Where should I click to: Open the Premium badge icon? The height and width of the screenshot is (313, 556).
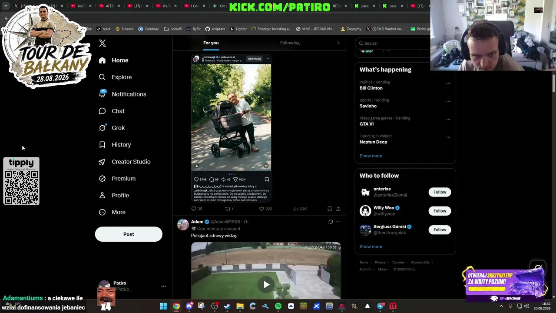[x=102, y=179]
